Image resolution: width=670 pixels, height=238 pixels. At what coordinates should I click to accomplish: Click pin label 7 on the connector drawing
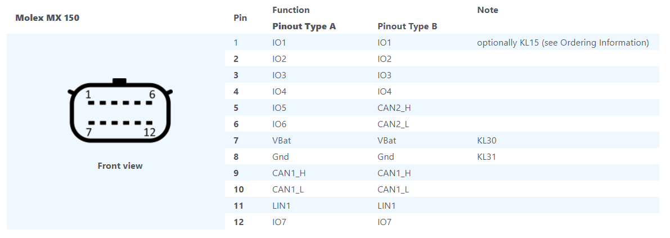tap(88, 132)
